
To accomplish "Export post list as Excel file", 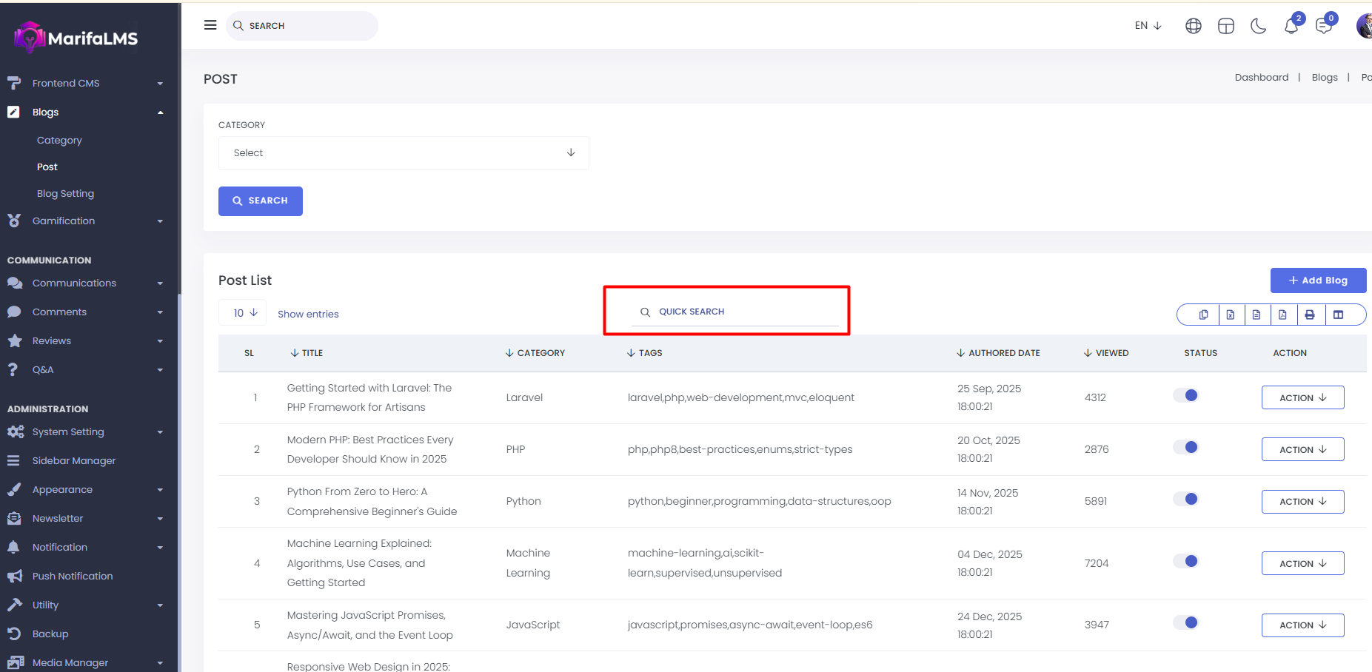I will pyautogui.click(x=1231, y=315).
